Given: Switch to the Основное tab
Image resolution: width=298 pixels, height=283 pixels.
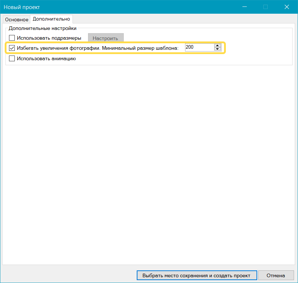Looking at the screenshot, I should pos(17,19).
